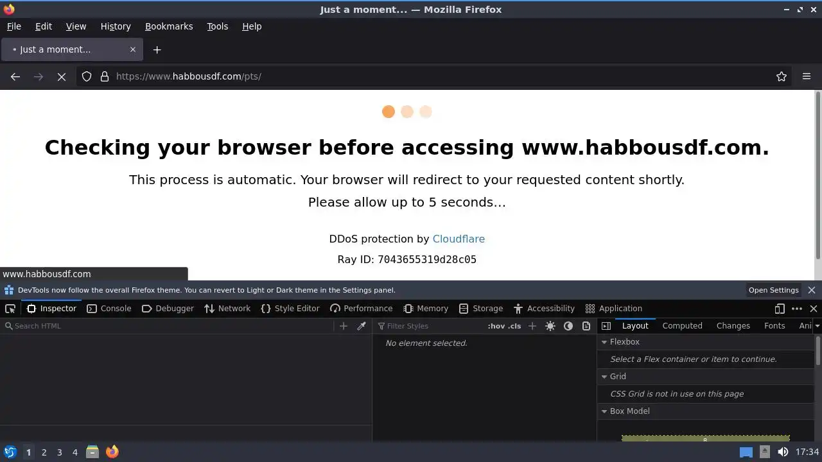Select the Computed sidebar tab
The image size is (822, 462).
click(x=682, y=326)
